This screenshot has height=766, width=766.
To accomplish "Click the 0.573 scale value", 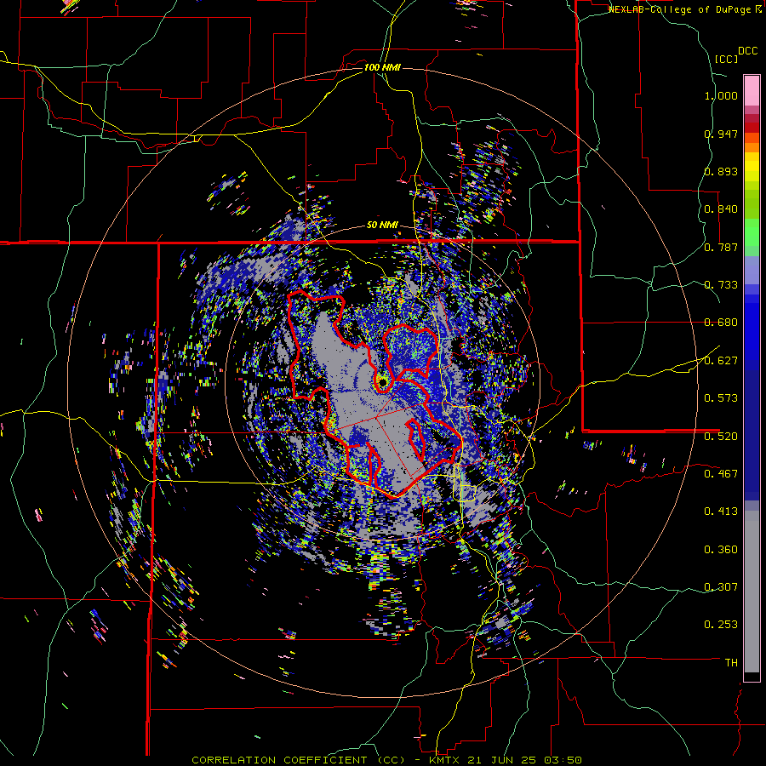I will pos(721,398).
